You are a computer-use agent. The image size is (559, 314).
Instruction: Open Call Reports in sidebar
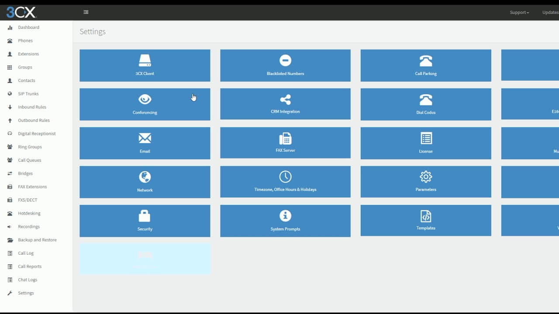coord(30,266)
